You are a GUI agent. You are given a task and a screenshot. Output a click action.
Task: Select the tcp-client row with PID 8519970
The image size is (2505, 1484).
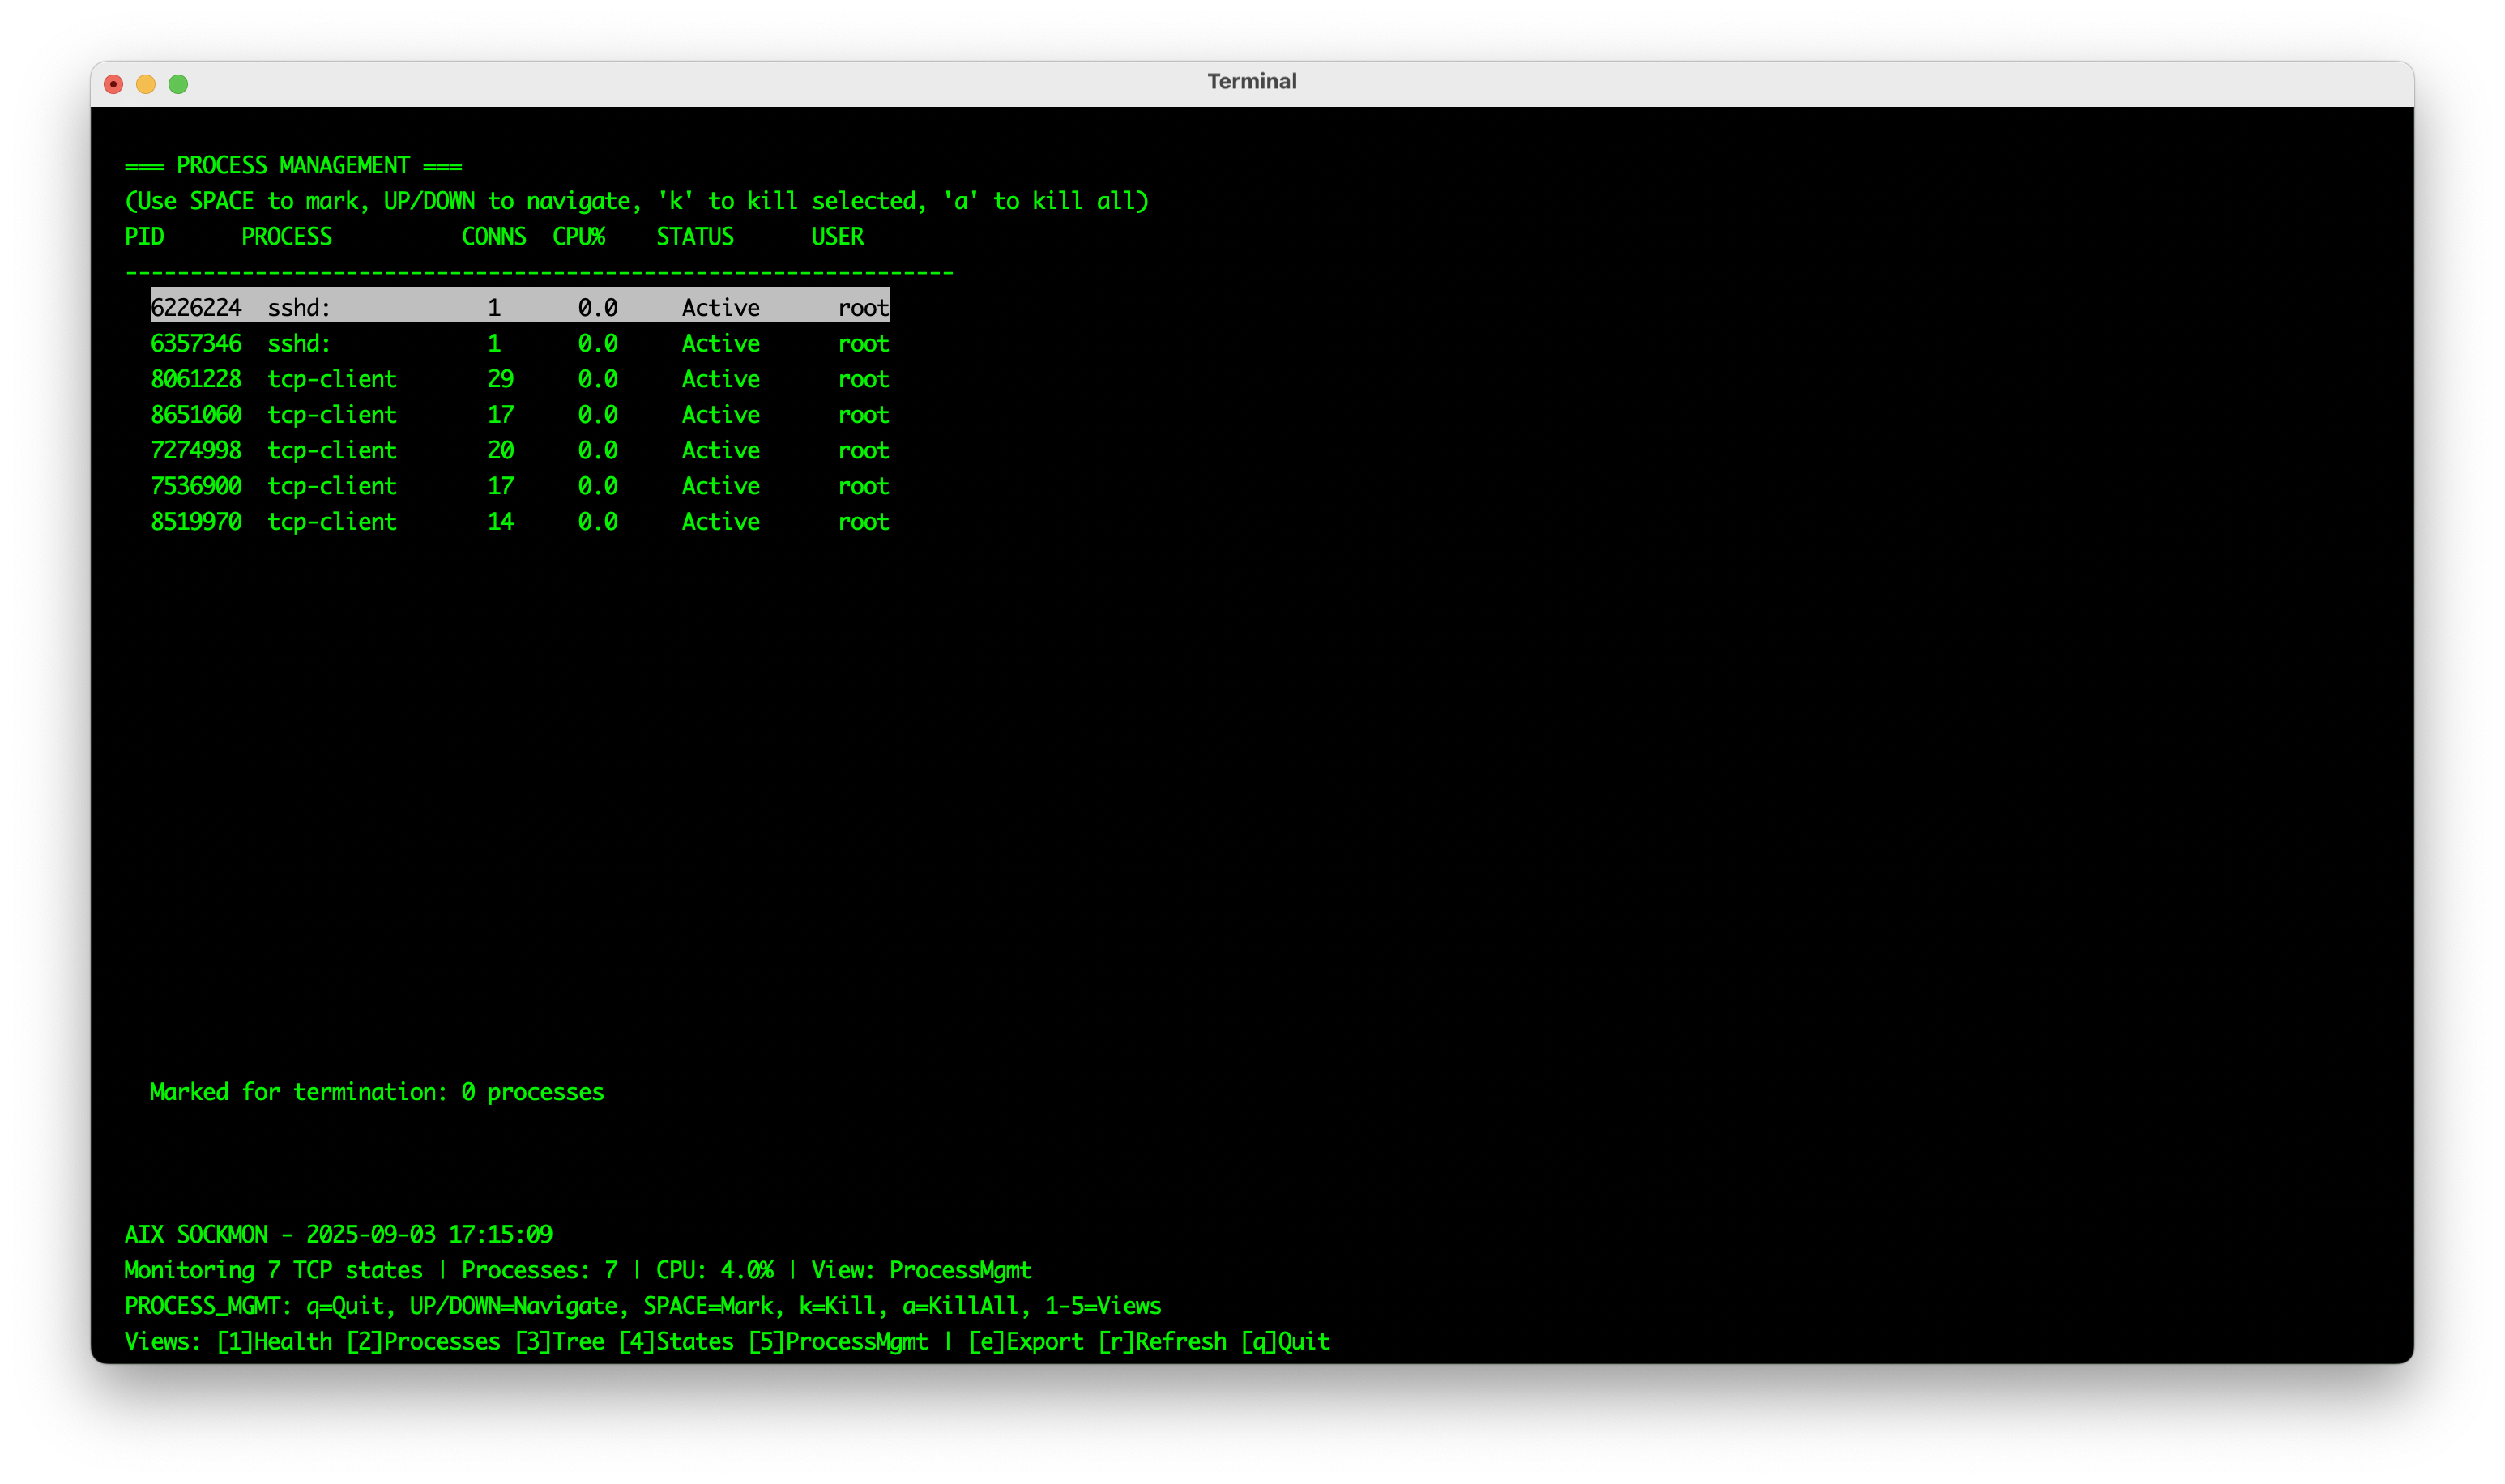tap(520, 522)
